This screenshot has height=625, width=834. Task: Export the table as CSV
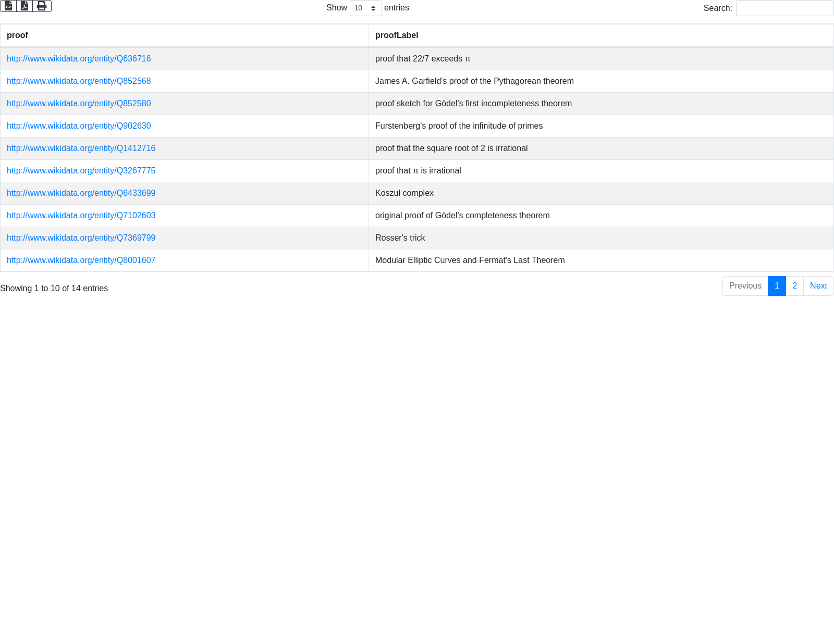click(8, 6)
